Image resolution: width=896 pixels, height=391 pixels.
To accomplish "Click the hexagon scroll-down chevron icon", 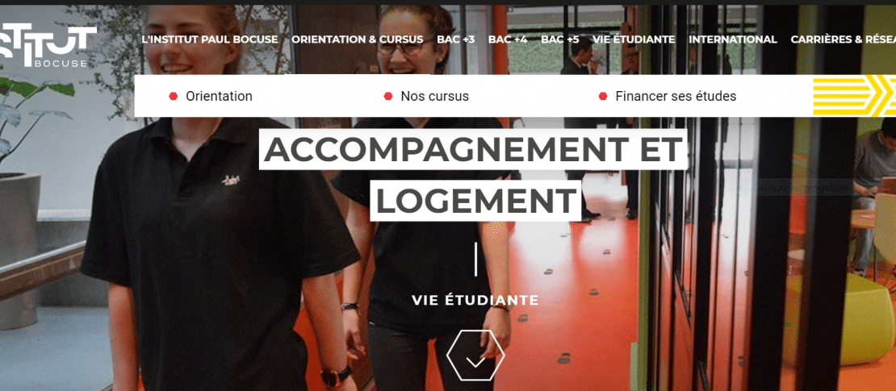I will (475, 356).
